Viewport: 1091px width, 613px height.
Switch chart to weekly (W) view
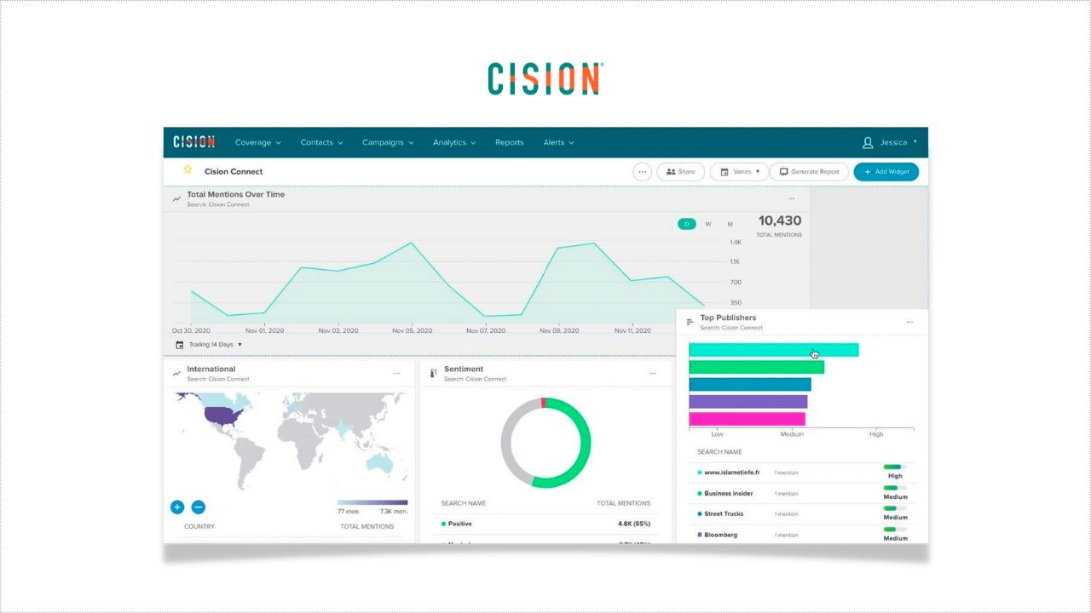(708, 224)
